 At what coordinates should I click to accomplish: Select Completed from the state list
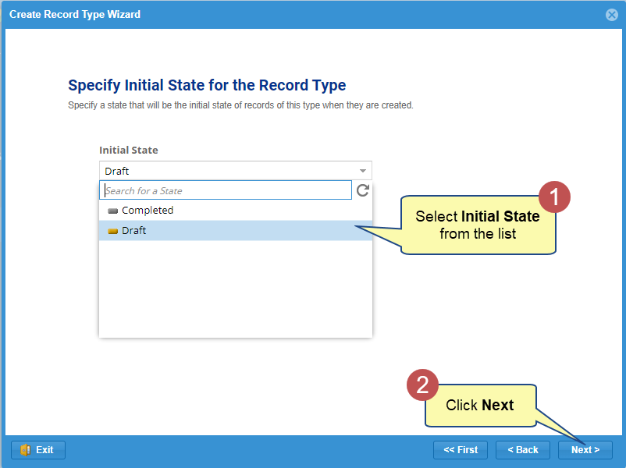click(x=148, y=211)
